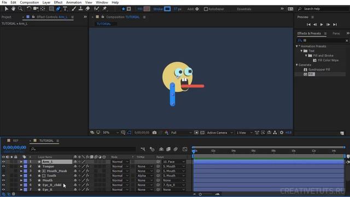Expand the Mouth layer properties
The height and width of the screenshot is (197, 350).
pos(21,180)
